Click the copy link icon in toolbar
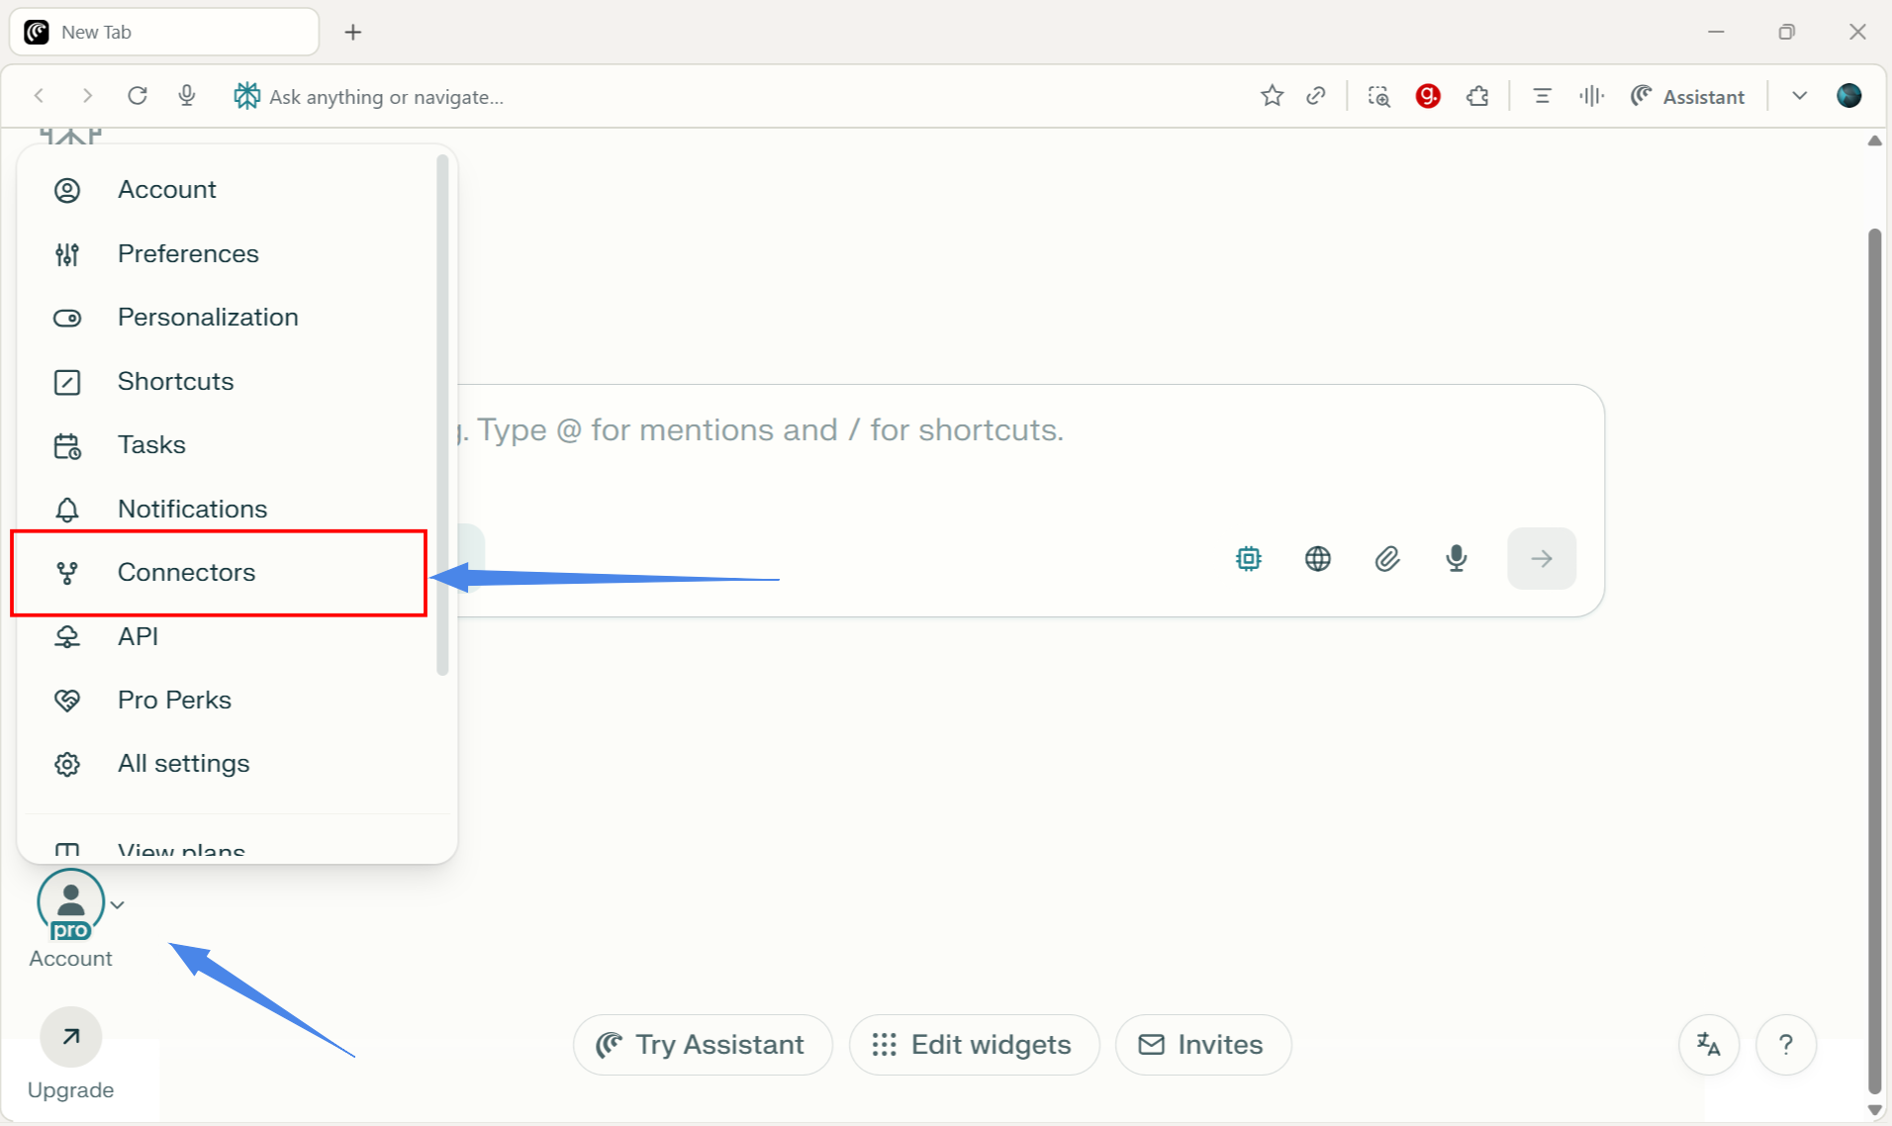Screen dimensions: 1892x1126 (1315, 96)
